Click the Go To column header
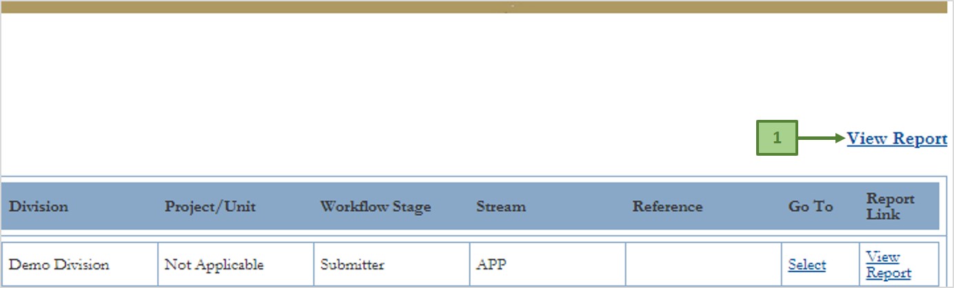This screenshot has width=954, height=288. coord(811,207)
